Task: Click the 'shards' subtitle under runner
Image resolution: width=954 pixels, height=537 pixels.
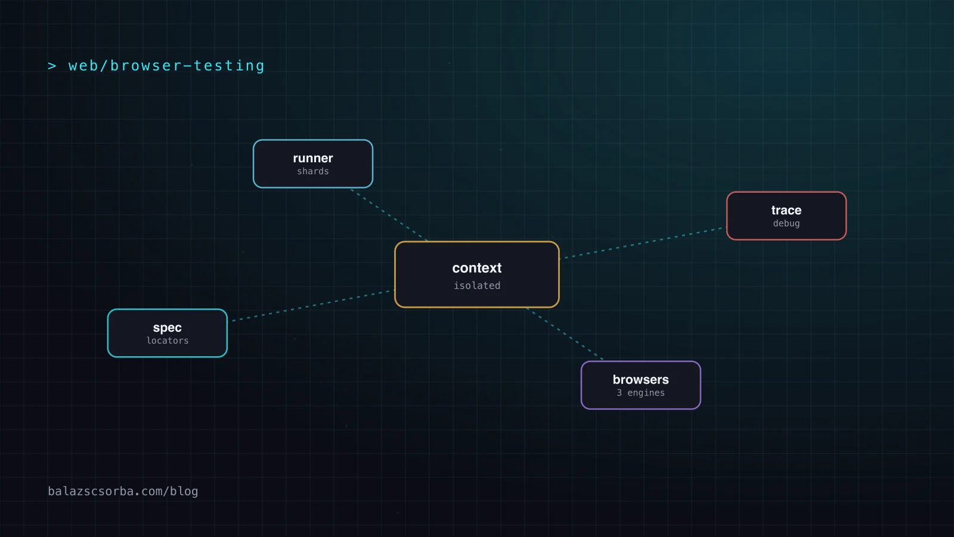Action: click(313, 171)
